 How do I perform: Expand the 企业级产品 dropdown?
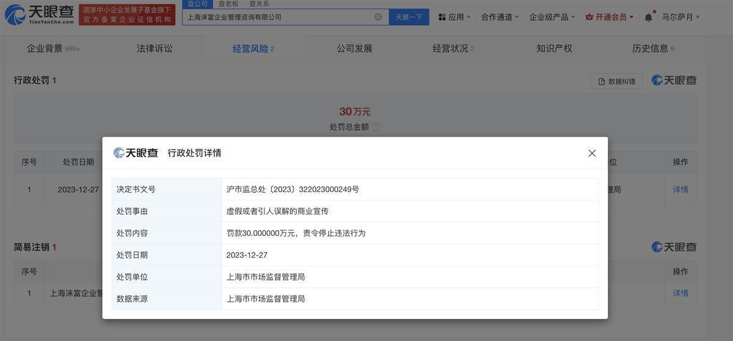552,17
